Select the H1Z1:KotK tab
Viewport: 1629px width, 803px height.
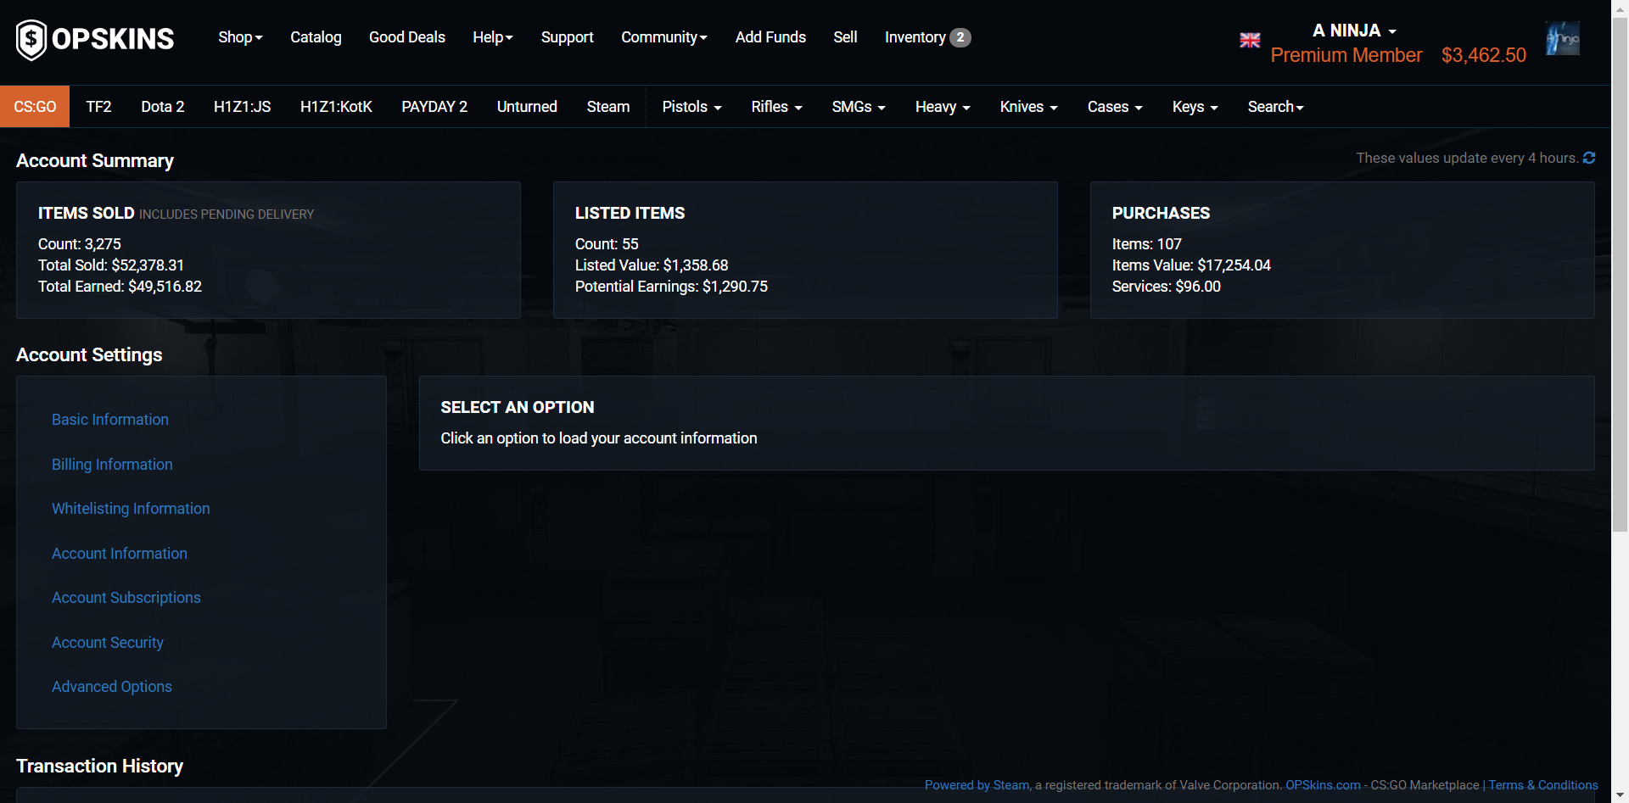pos(336,107)
